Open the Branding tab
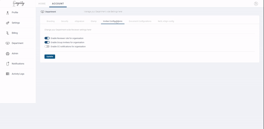This screenshot has width=264, height=129. (50, 21)
